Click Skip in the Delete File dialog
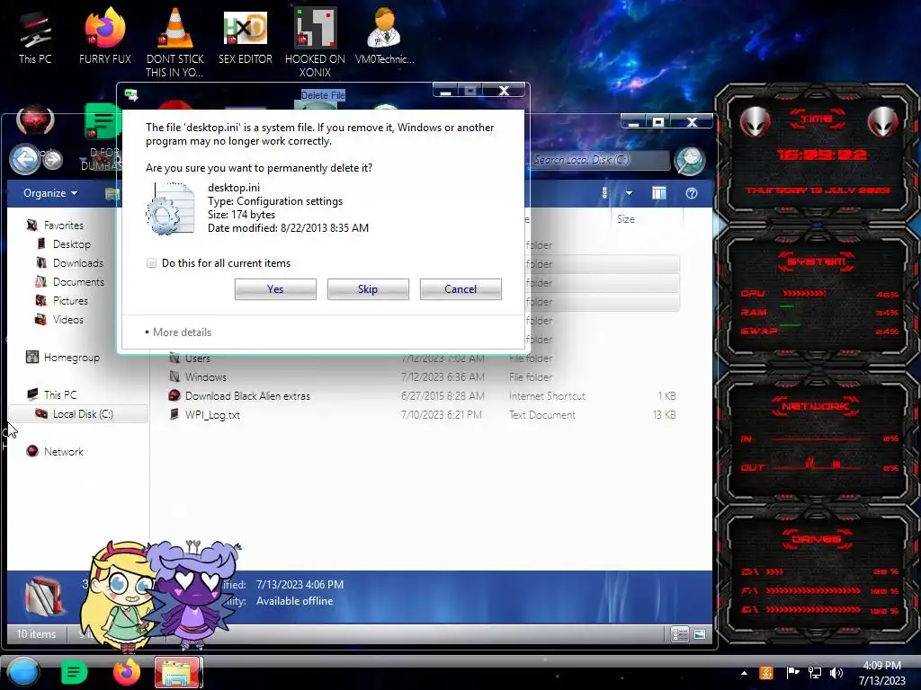This screenshot has height=690, width=921. pyautogui.click(x=368, y=289)
